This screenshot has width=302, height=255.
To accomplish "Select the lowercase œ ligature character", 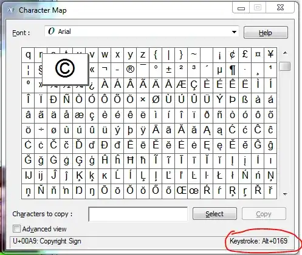I will tap(194, 191).
